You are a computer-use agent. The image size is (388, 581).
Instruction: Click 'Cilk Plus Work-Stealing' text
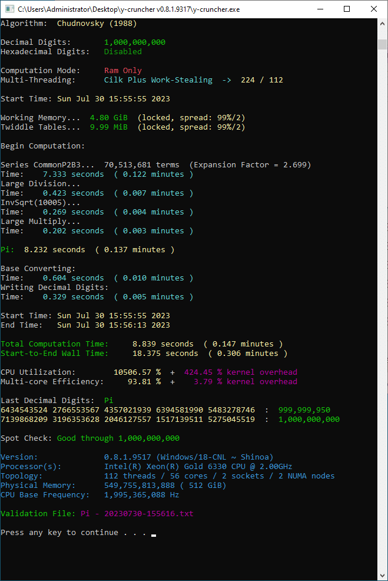158,80
